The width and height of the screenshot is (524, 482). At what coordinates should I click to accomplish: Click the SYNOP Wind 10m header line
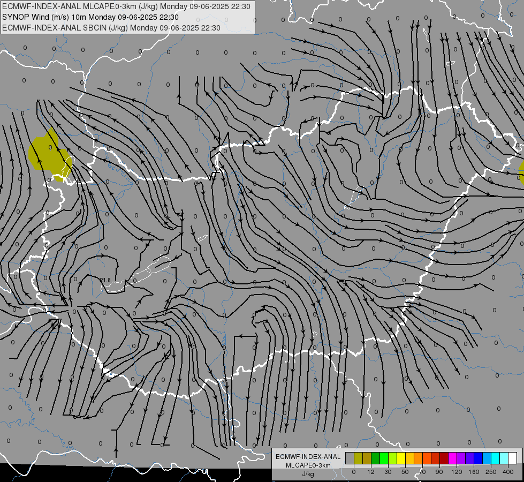click(90, 17)
